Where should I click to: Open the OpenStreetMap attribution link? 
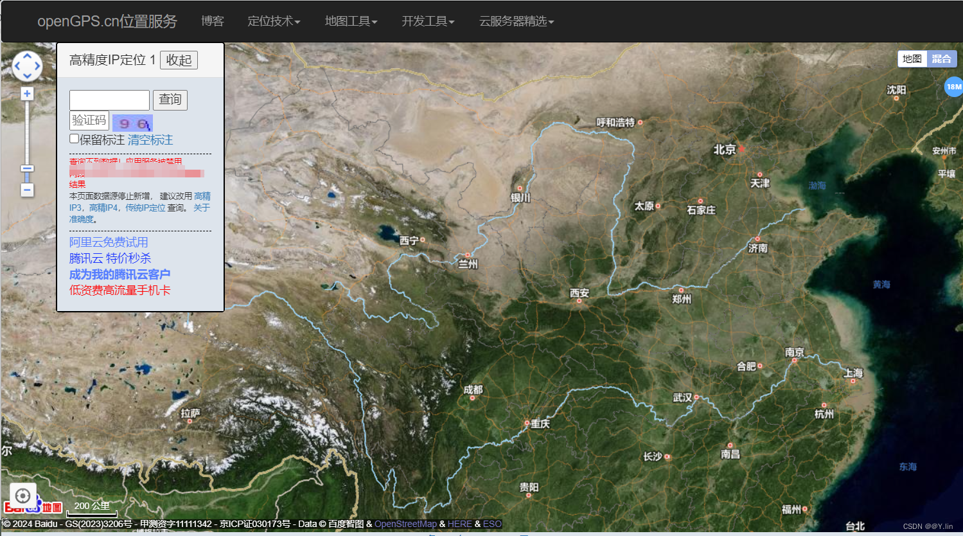(x=405, y=524)
